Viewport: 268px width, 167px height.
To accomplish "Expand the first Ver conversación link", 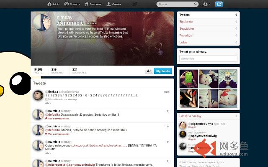I will click(x=59, y=119).
